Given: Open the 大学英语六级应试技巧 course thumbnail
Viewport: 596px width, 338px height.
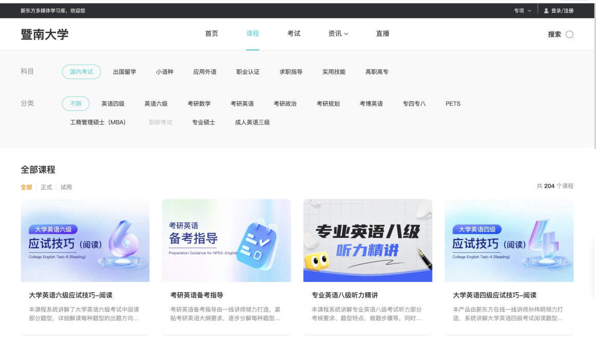Looking at the screenshot, I should (85, 240).
